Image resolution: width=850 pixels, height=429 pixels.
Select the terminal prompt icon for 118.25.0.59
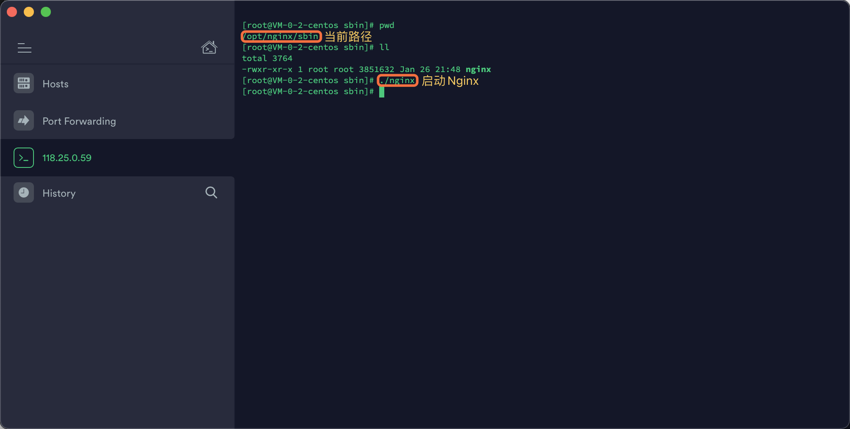(24, 158)
